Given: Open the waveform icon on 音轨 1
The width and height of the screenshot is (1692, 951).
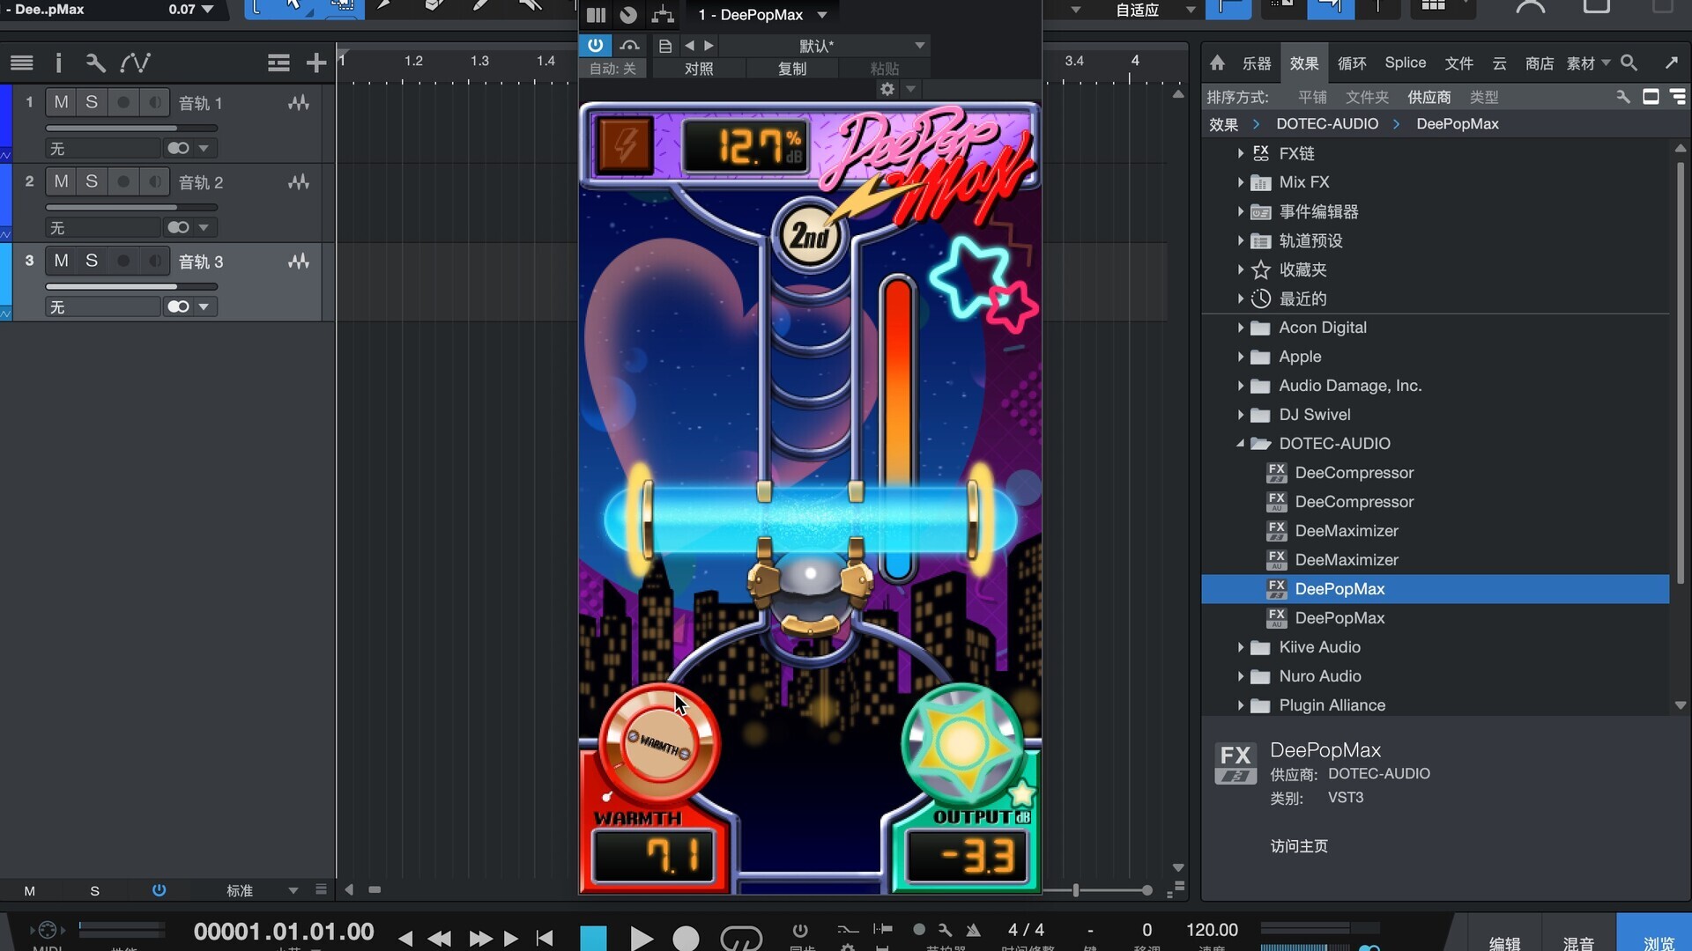Looking at the screenshot, I should [x=299, y=103].
